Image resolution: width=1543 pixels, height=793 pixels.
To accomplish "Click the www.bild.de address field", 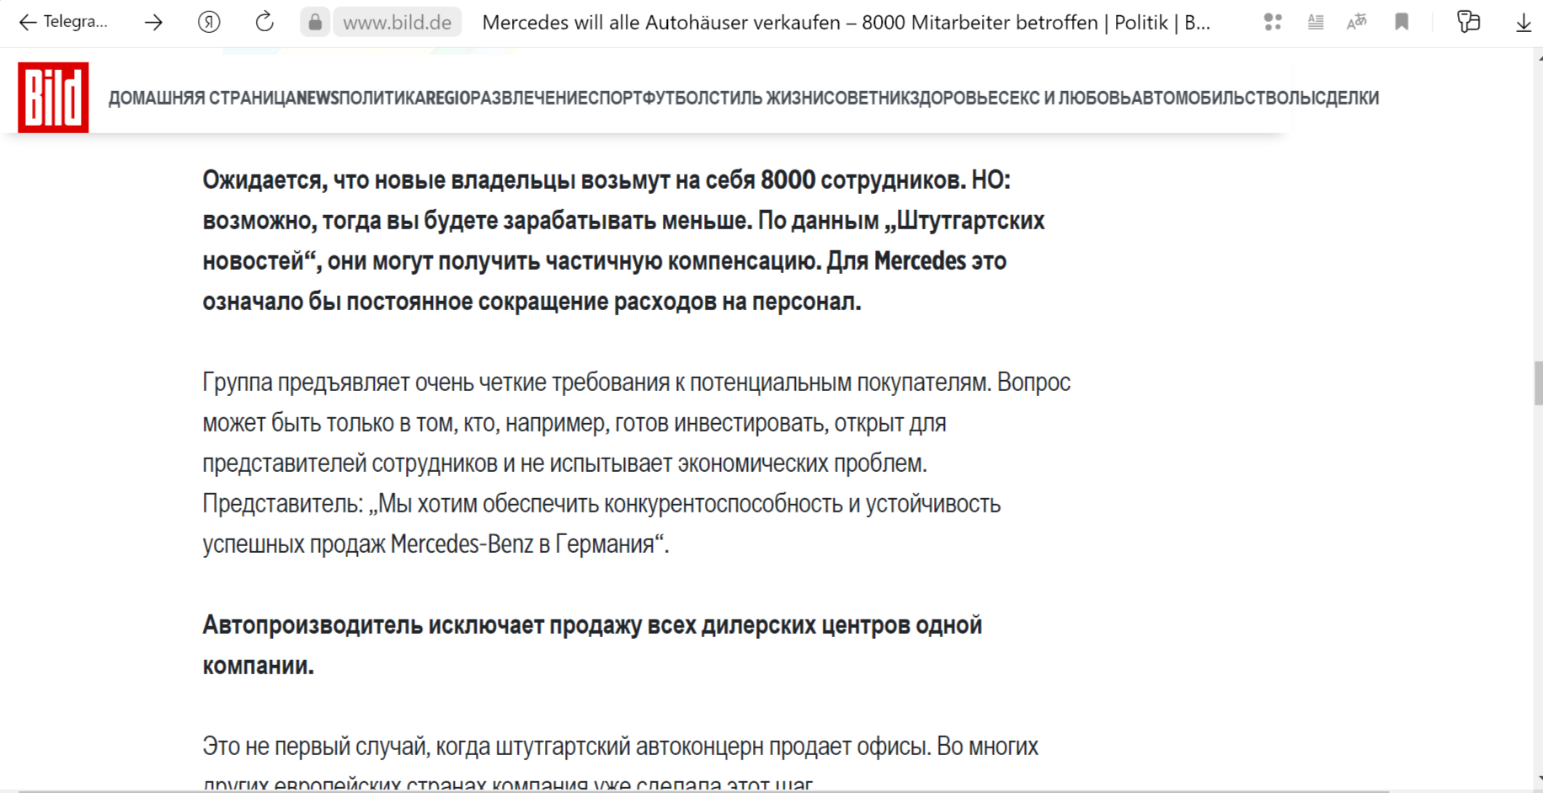I will tap(397, 22).
